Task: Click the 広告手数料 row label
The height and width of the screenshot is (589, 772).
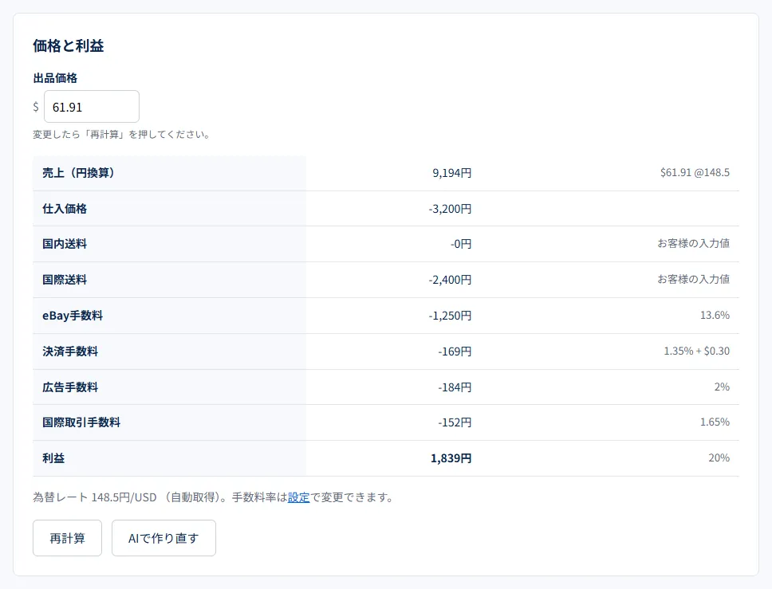Action: pyautogui.click(x=70, y=387)
